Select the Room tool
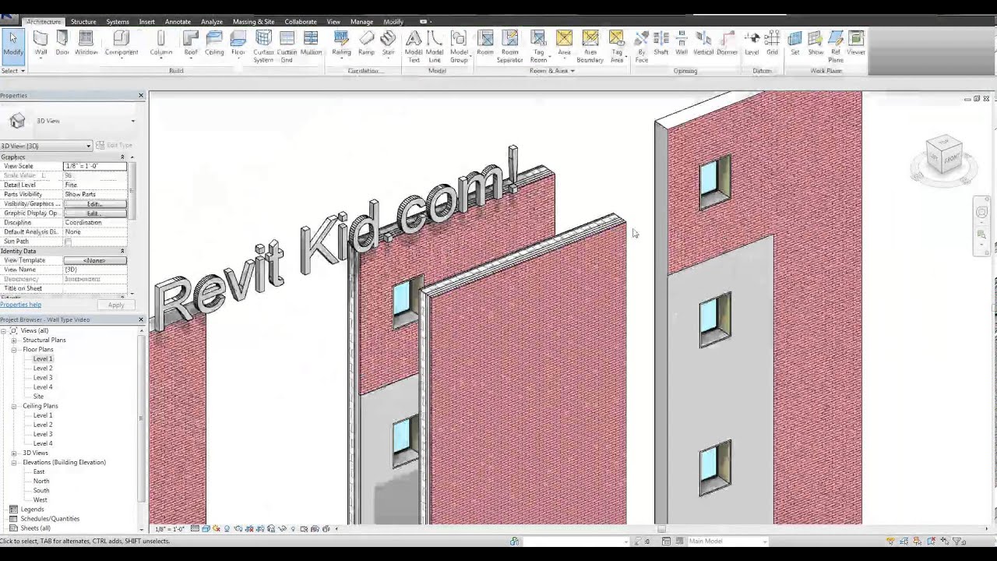This screenshot has height=561, width=997. 485,43
